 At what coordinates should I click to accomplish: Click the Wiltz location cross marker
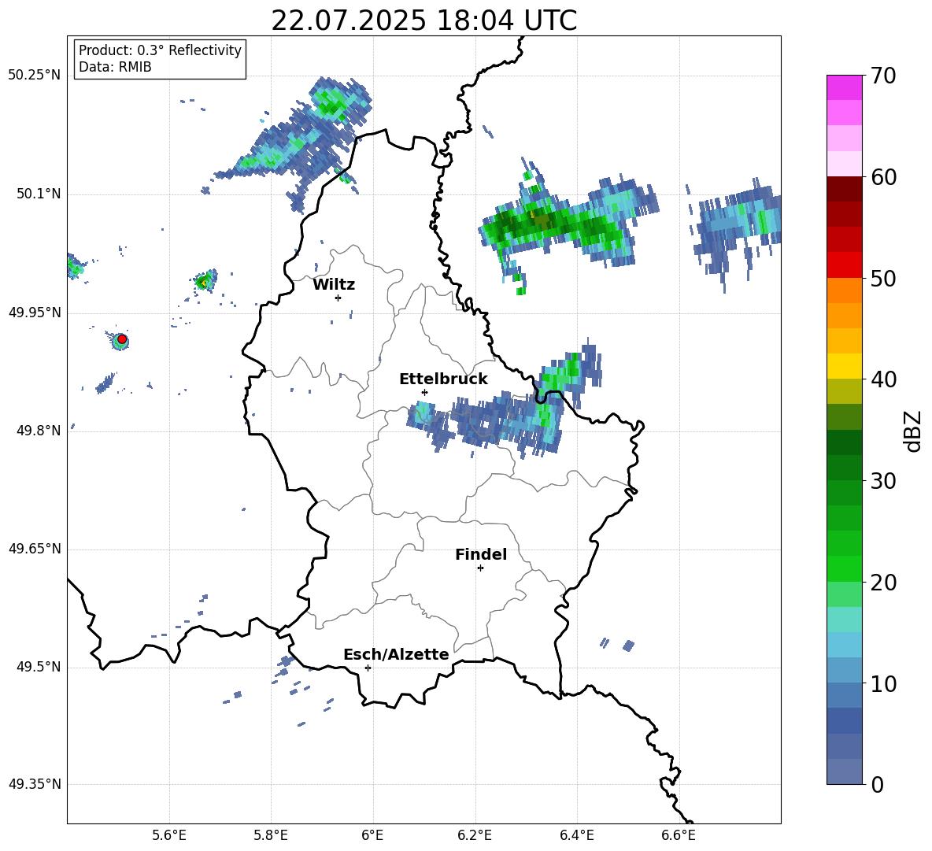coord(338,298)
